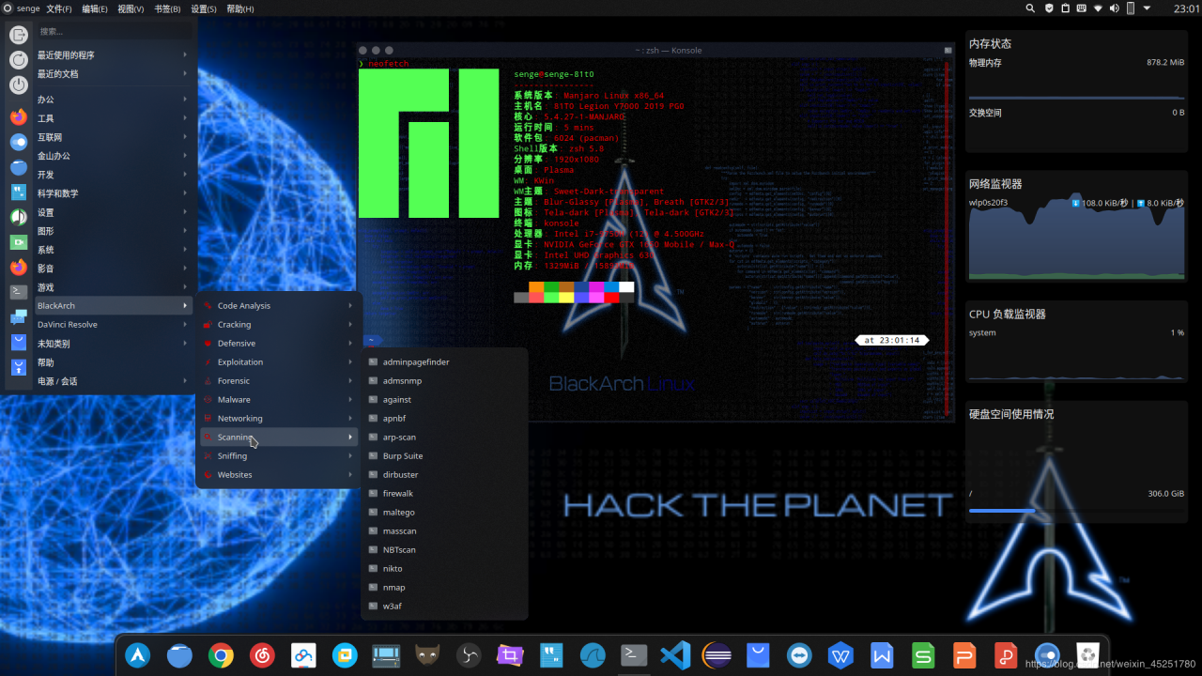Expand the 开发 category
1202x676 pixels.
[x=113, y=175]
